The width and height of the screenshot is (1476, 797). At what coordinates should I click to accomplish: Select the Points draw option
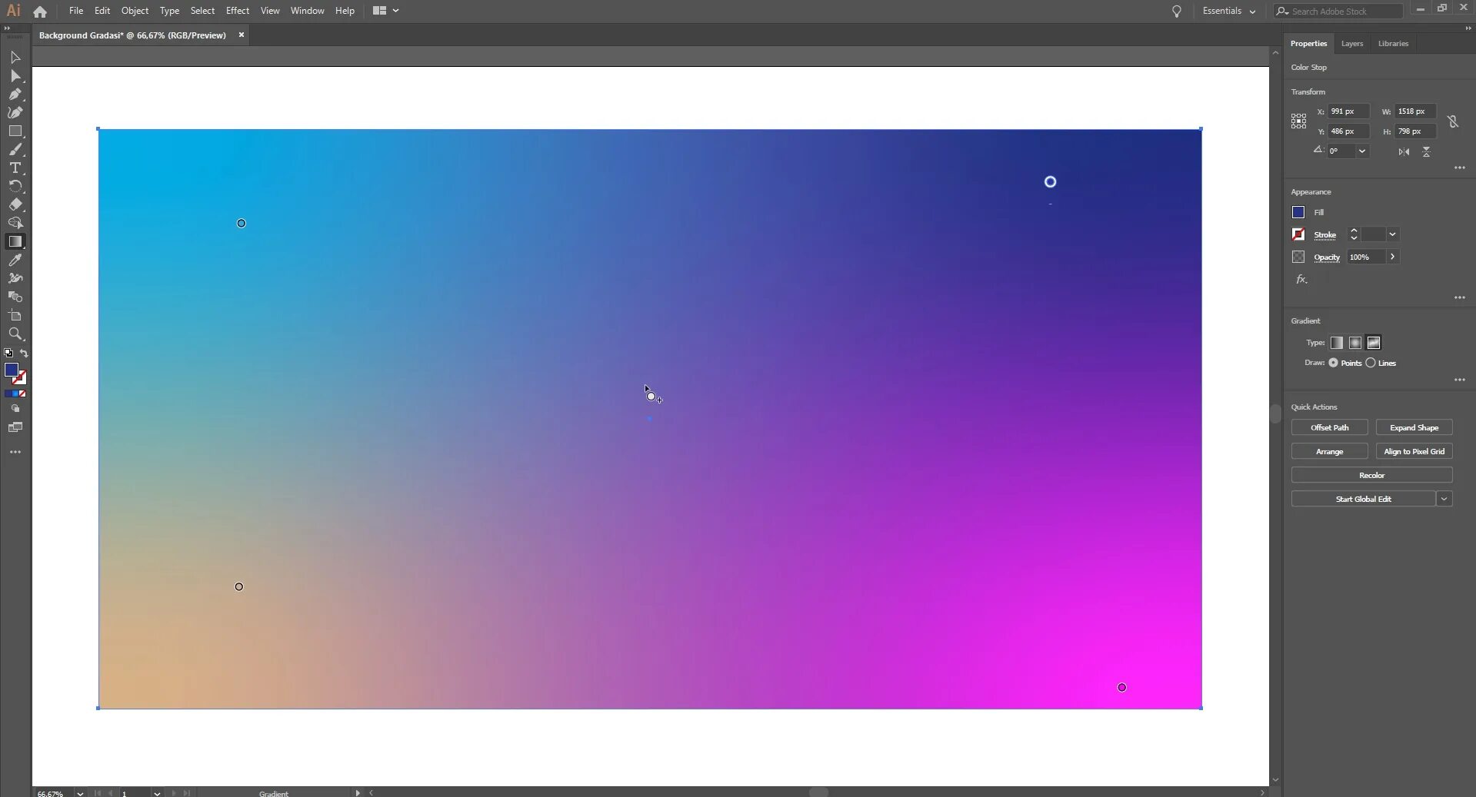click(x=1333, y=363)
